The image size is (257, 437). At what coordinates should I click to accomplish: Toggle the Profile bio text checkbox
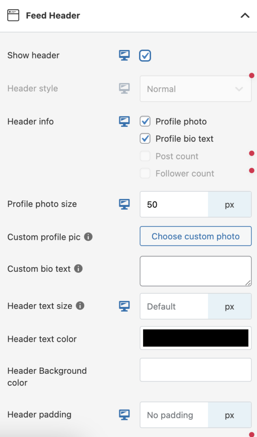(x=145, y=139)
